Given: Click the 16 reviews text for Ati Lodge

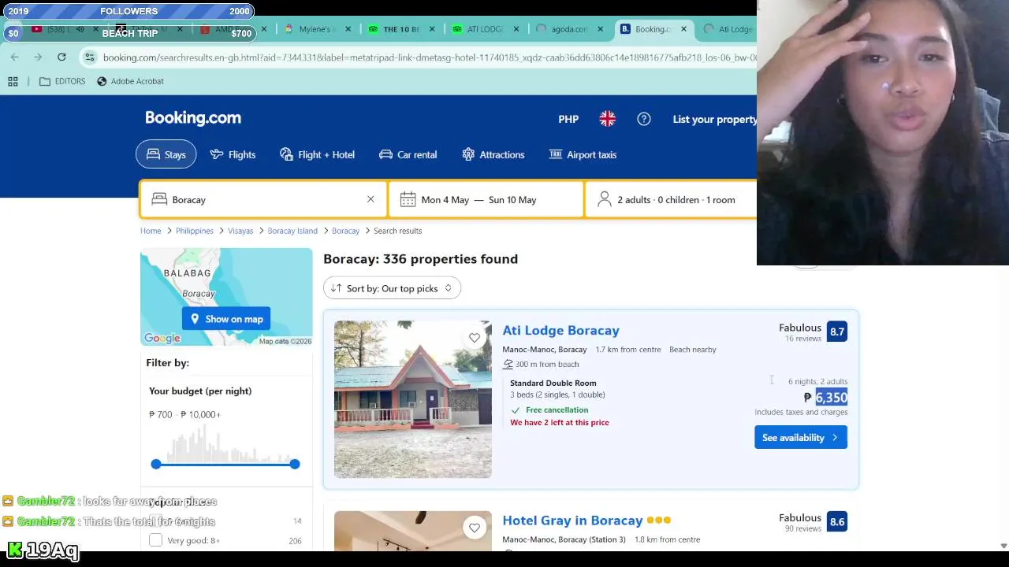Looking at the screenshot, I should tap(802, 339).
